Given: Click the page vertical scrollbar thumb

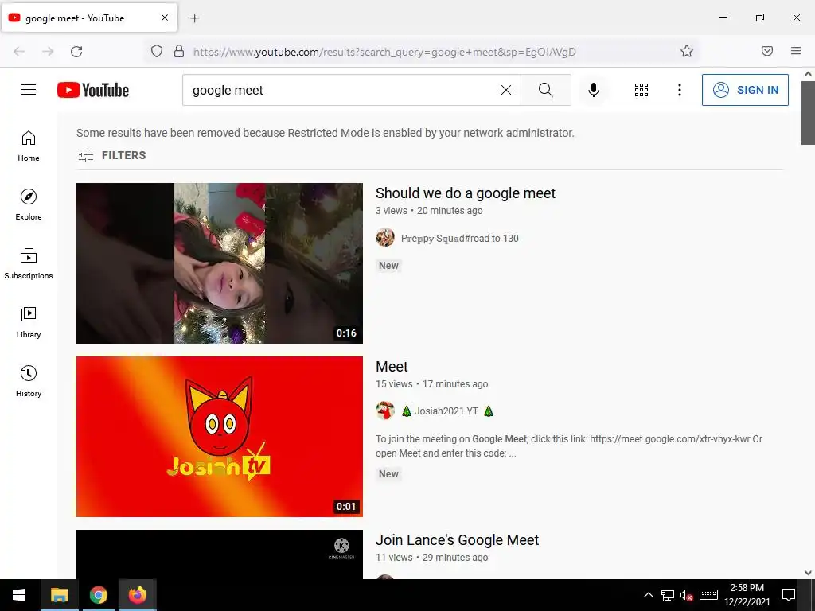Looking at the screenshot, I should 808,113.
